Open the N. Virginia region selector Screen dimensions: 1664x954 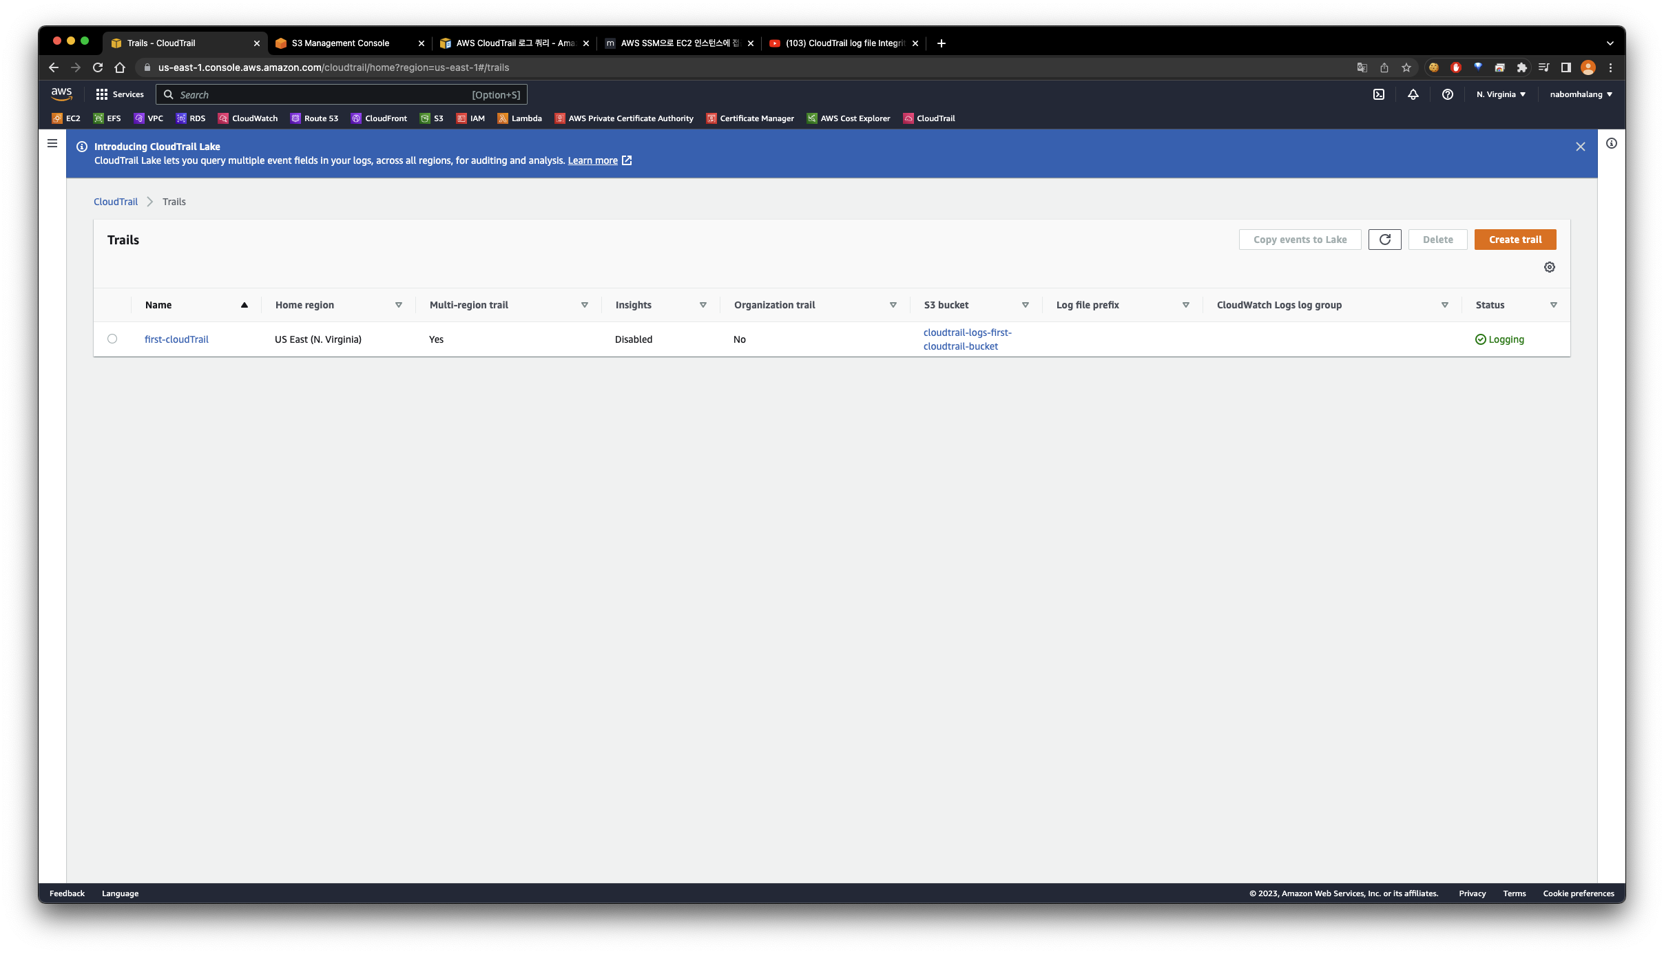coord(1501,94)
